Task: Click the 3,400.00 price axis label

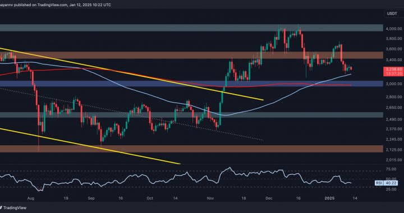Action: [x=394, y=59]
